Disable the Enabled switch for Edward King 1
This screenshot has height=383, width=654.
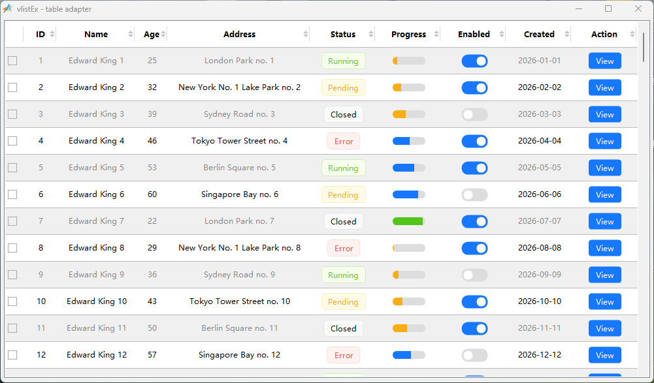(x=474, y=61)
